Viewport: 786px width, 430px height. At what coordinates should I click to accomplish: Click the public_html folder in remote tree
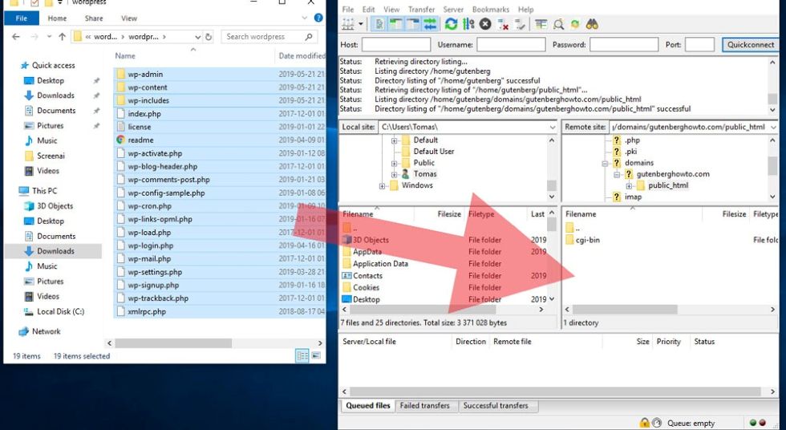[x=662, y=185]
